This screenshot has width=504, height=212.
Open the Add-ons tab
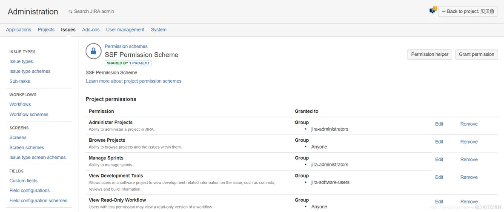pyautogui.click(x=91, y=29)
